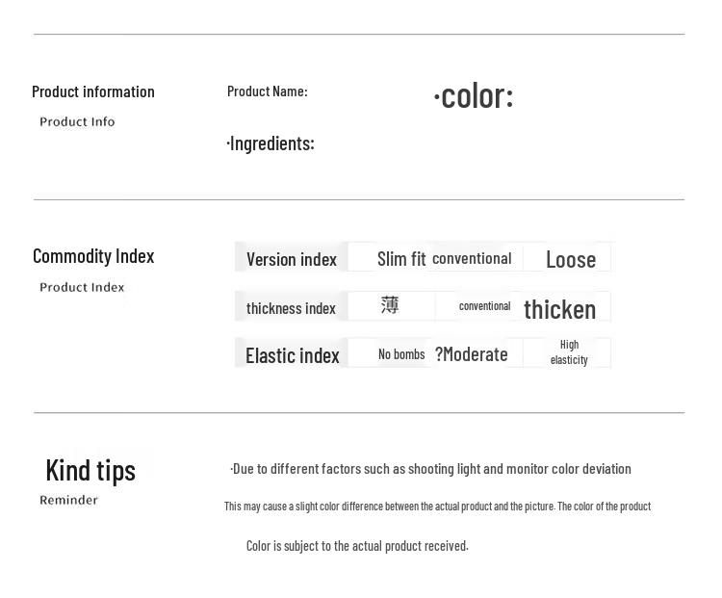Choose the Moderate elasticity option
Image resolution: width=722 pixels, height=598 pixels.
472,354
